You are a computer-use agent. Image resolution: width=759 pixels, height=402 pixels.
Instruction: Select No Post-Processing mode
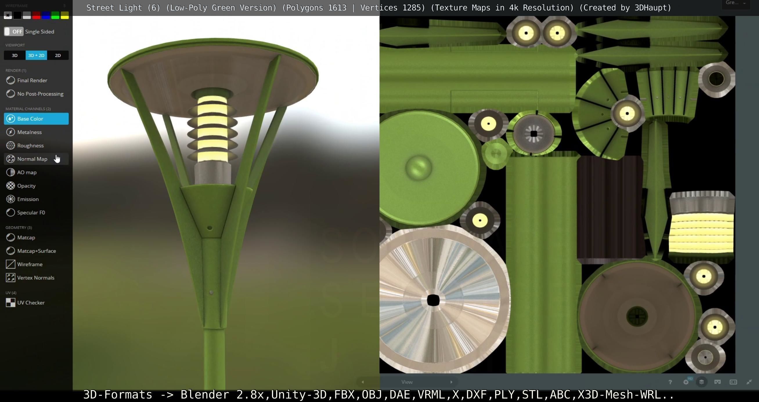pos(40,94)
